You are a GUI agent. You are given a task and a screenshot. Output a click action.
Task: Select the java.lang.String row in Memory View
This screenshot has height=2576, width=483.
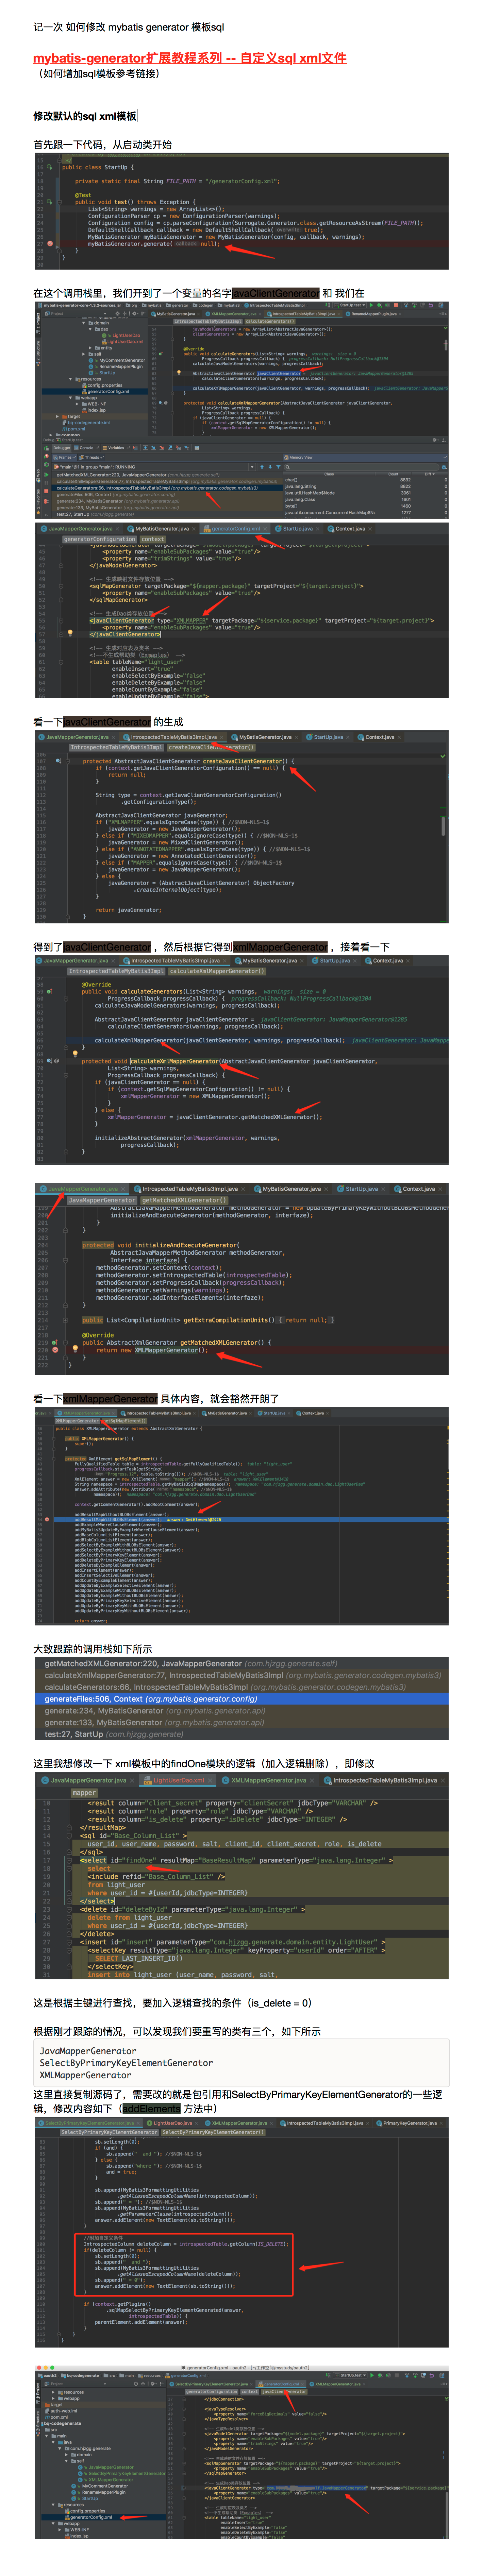pyautogui.click(x=366, y=486)
